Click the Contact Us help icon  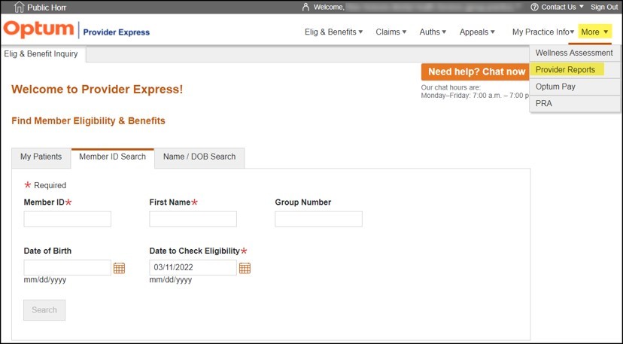point(534,7)
